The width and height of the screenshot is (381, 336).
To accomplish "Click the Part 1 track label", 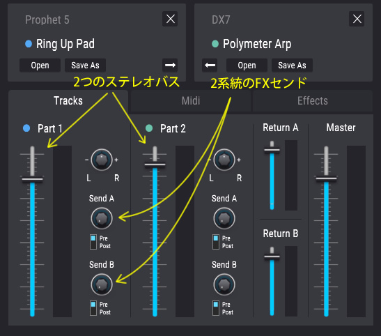I will point(50,128).
